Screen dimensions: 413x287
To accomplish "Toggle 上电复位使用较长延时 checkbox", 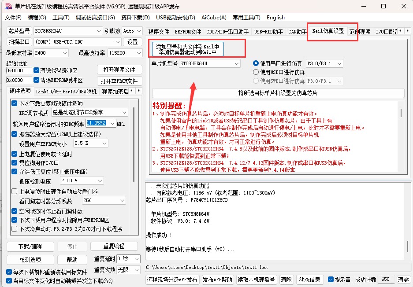I will click(x=14, y=154).
